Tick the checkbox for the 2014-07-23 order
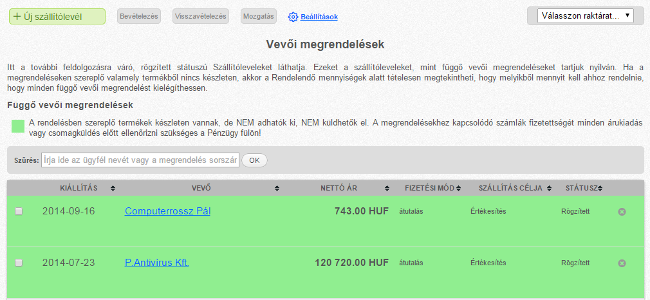 point(19,263)
